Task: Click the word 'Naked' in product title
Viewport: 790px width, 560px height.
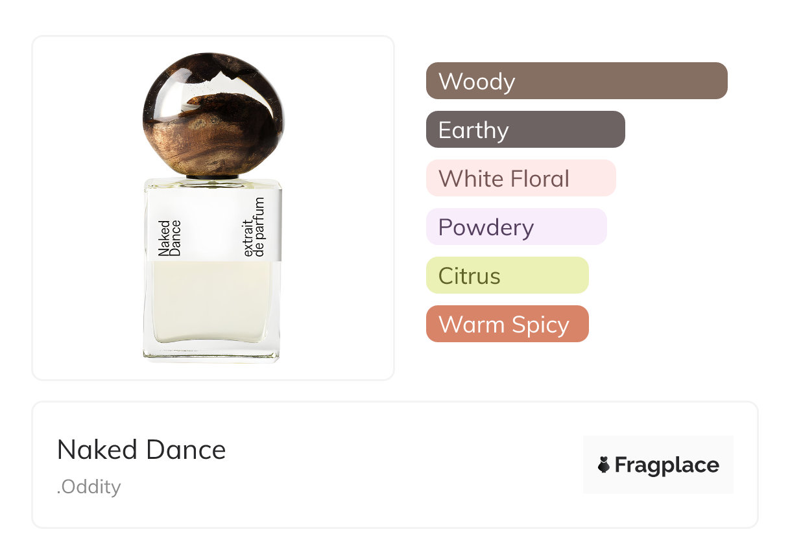Action: (87, 450)
